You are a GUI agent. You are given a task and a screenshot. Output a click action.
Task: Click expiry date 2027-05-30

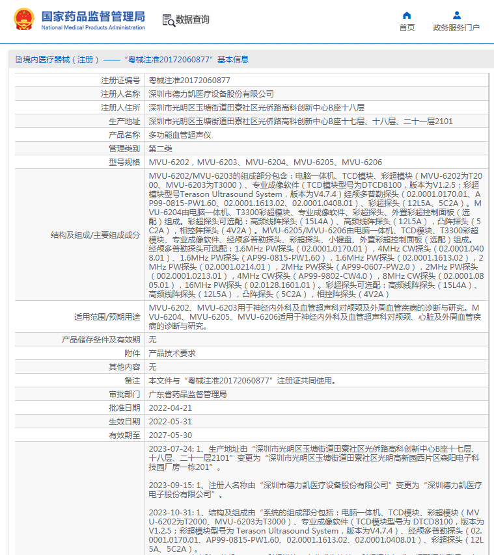(x=171, y=435)
